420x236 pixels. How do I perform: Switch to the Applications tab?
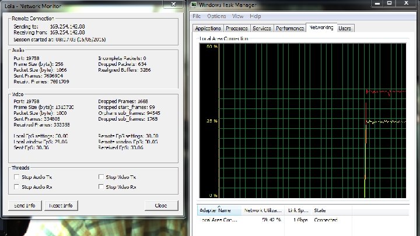(x=208, y=29)
